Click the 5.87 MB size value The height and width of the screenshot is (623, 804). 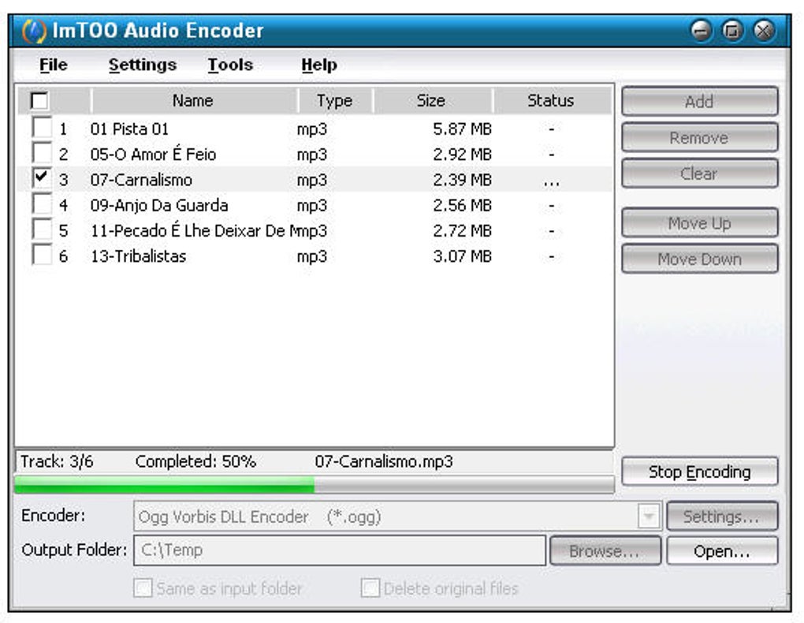point(463,129)
